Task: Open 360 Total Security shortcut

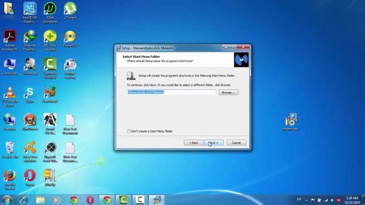Action: 50,40
